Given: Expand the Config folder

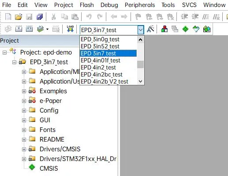Looking at the screenshot, I should pyautogui.click(x=24, y=111).
